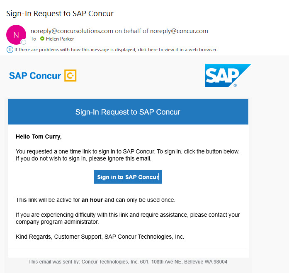This screenshot has width=289, height=273.
Task: Click sender address noreply@concursolutions.com
Action: pos(72,31)
